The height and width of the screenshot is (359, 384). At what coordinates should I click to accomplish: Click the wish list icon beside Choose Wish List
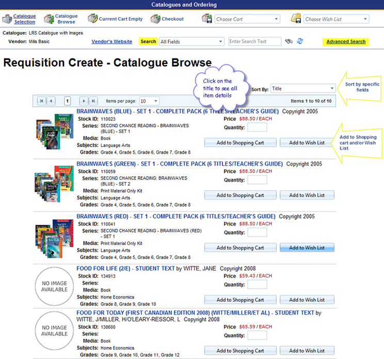tap(296, 19)
